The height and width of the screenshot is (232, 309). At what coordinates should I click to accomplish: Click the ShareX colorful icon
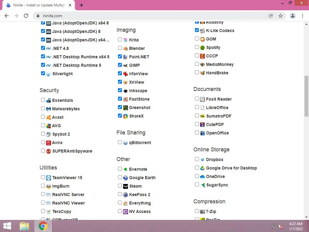[125, 116]
